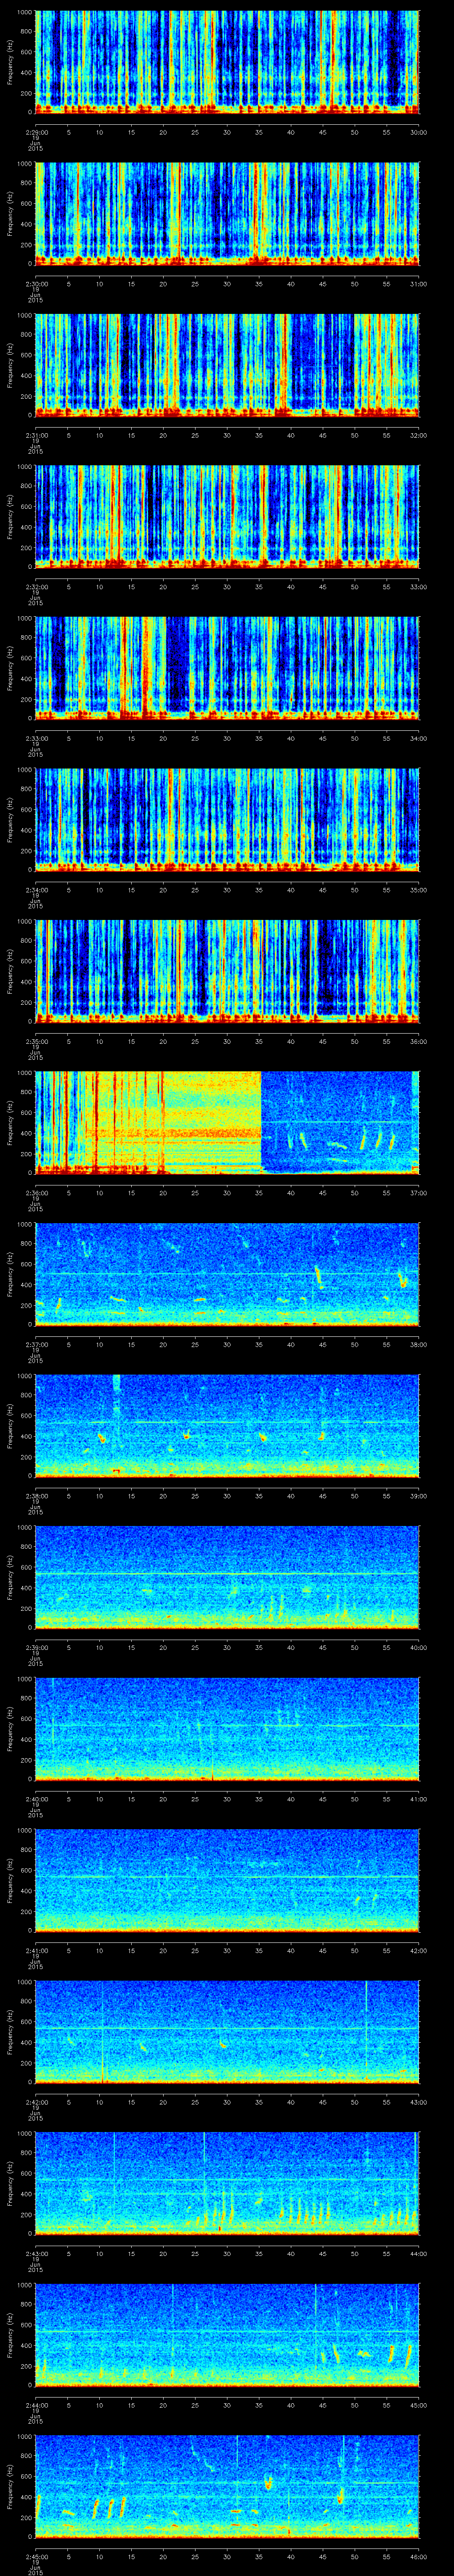Select the spectrogram panel starting at 2:40:00
454x2576 pixels.
click(x=227, y=1728)
